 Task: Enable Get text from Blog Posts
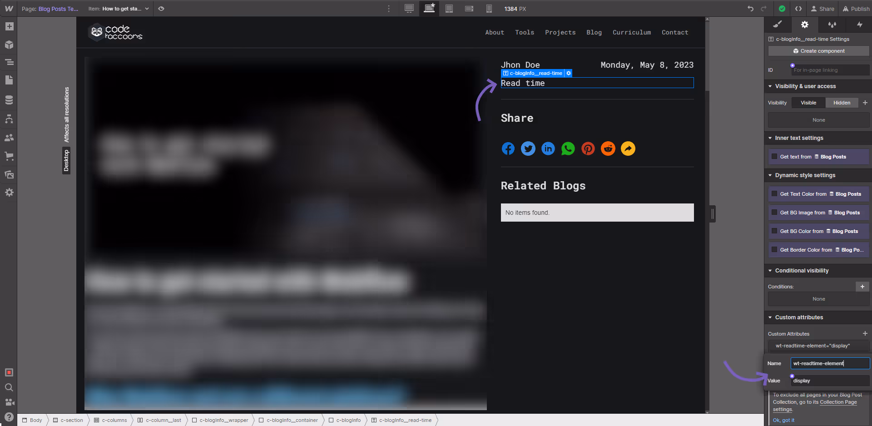pyautogui.click(x=774, y=157)
